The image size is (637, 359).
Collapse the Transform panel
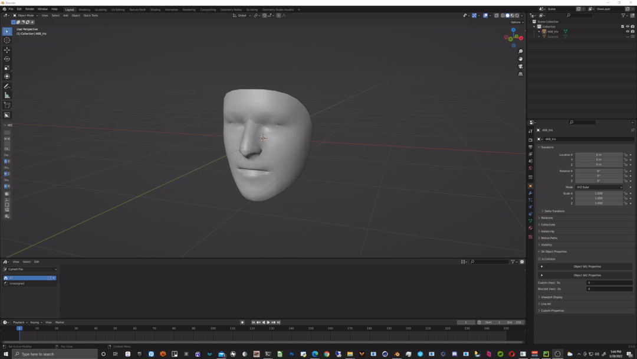[547, 147]
